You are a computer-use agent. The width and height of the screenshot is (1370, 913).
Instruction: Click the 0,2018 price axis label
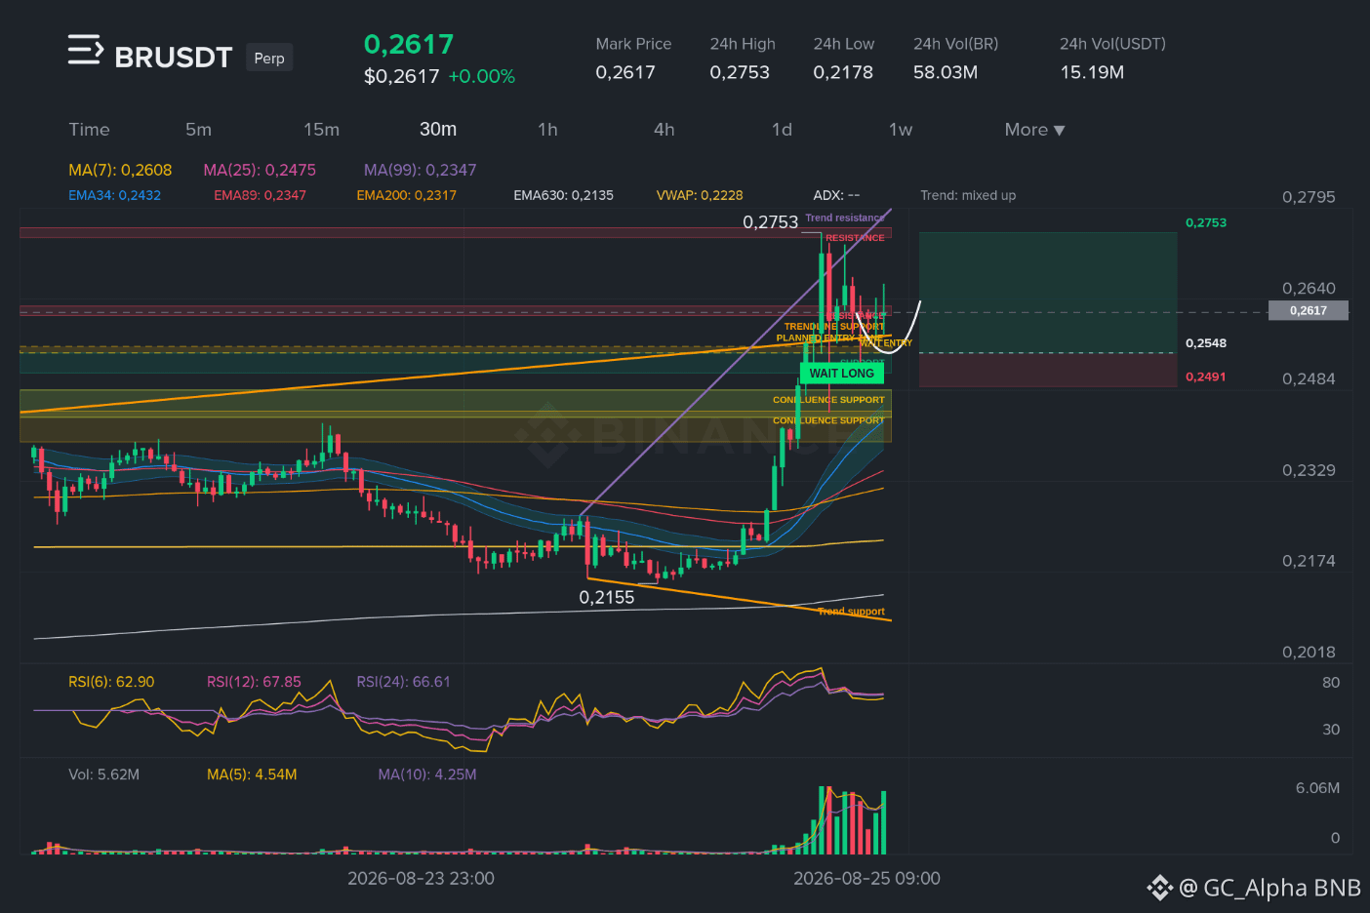[x=1309, y=652]
